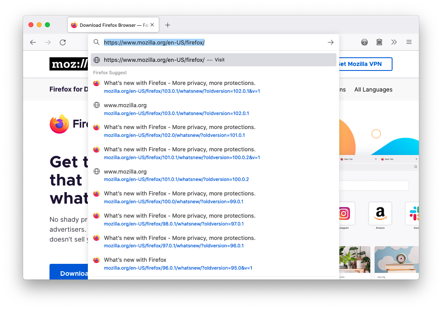The height and width of the screenshot is (310, 442).
Task: Click the moz:// logo on the page
Action: [69, 64]
